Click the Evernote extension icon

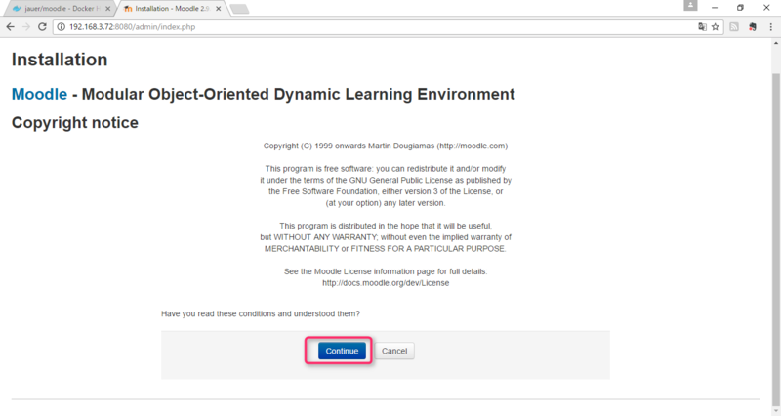[x=753, y=27]
